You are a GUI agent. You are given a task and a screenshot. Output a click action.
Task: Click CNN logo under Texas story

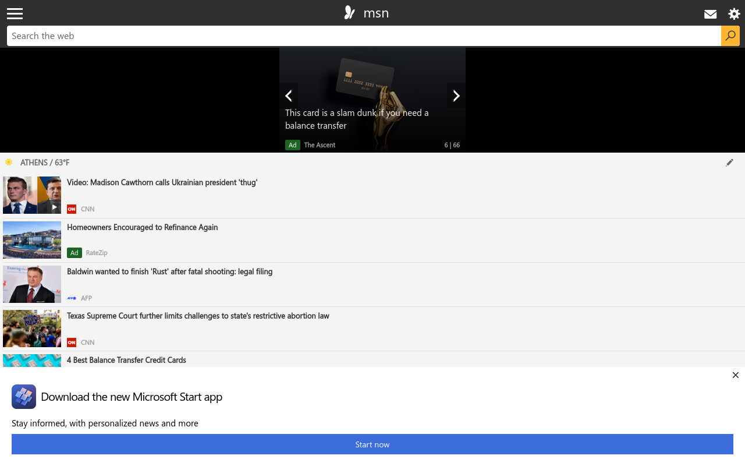tap(72, 343)
